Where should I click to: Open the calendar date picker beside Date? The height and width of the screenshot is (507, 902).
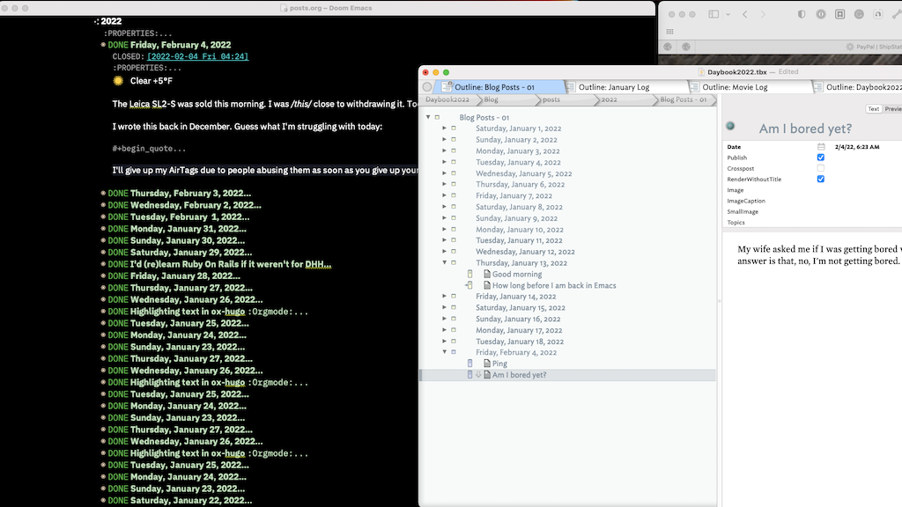821,147
